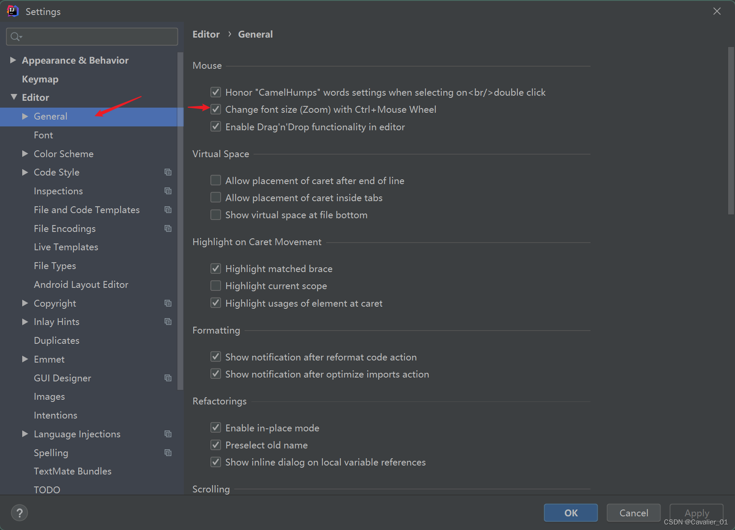Toggle notification after reformat code action
The image size is (735, 530).
click(216, 357)
